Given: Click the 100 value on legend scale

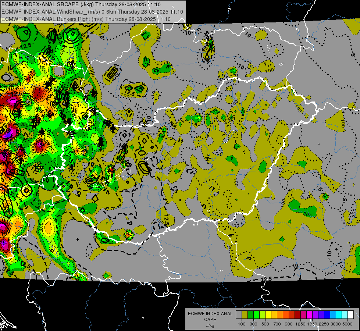Looking at the screenshot, I should click(x=242, y=324).
